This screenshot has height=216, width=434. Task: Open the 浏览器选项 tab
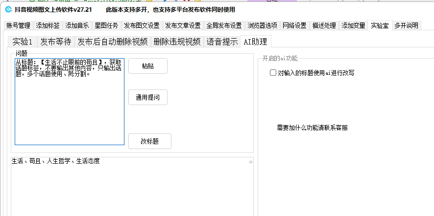262,25
